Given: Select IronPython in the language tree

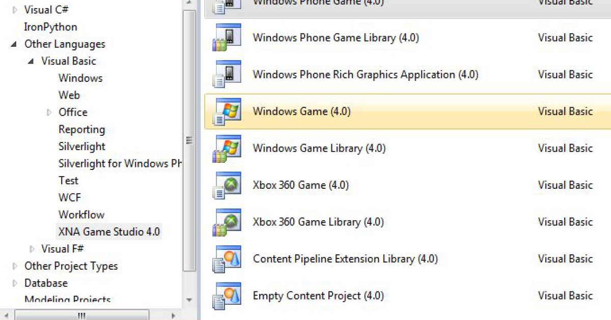Looking at the screenshot, I should tap(50, 27).
